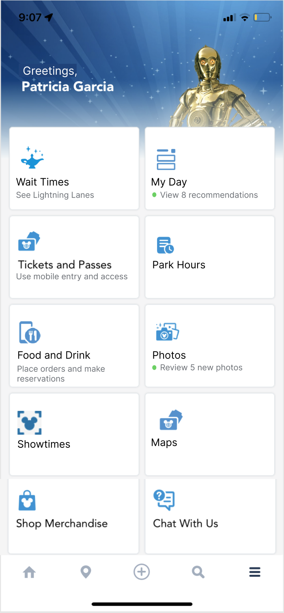Tap See Lightning Lanes subtitle
The width and height of the screenshot is (284, 613).
click(55, 195)
